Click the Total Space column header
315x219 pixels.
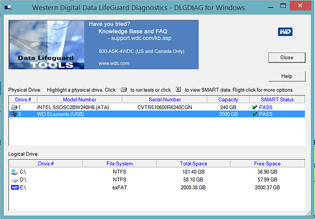pos(194,164)
